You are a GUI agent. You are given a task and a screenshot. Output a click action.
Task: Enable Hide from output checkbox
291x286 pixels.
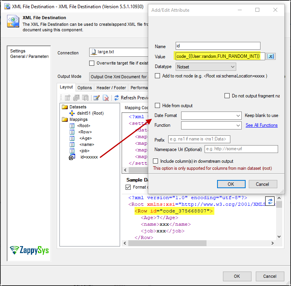point(157,105)
